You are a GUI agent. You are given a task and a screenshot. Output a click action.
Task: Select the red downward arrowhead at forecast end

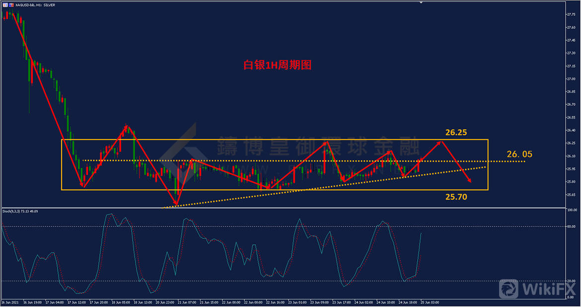470,182
